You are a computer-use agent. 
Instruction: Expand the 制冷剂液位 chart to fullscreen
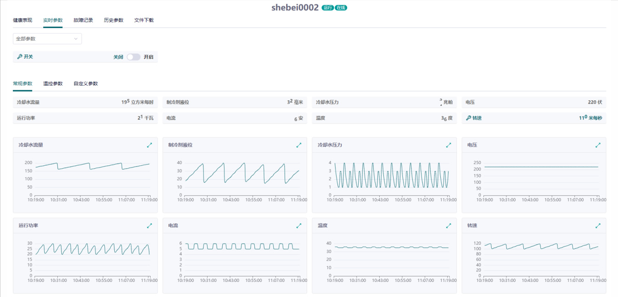pyautogui.click(x=299, y=145)
